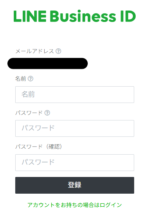Select the first パスワード input box

point(75,128)
